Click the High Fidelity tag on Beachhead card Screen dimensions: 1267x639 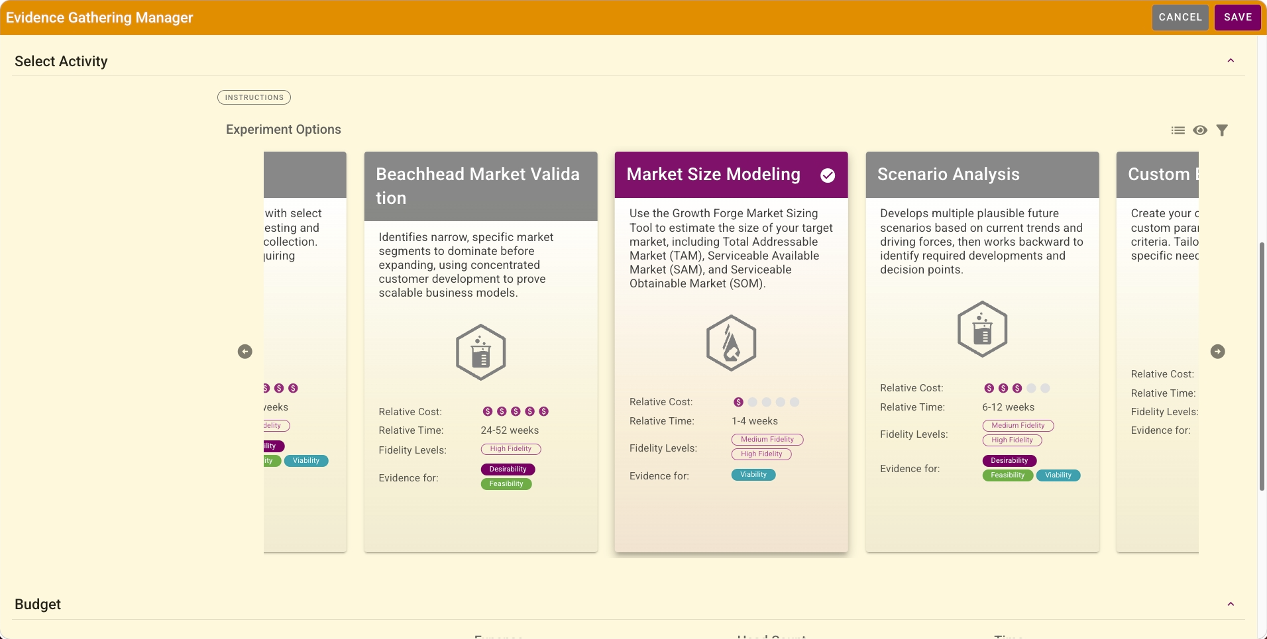pos(511,449)
